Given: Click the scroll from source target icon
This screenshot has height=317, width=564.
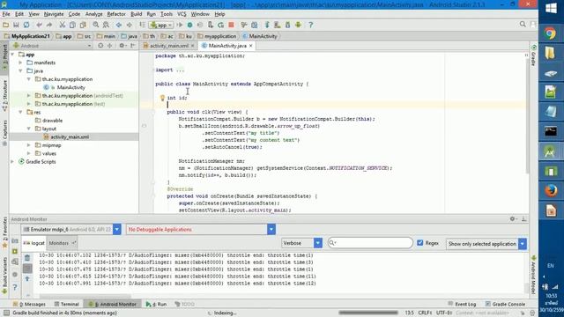Looking at the screenshot, I should pyautogui.click(x=100, y=46).
